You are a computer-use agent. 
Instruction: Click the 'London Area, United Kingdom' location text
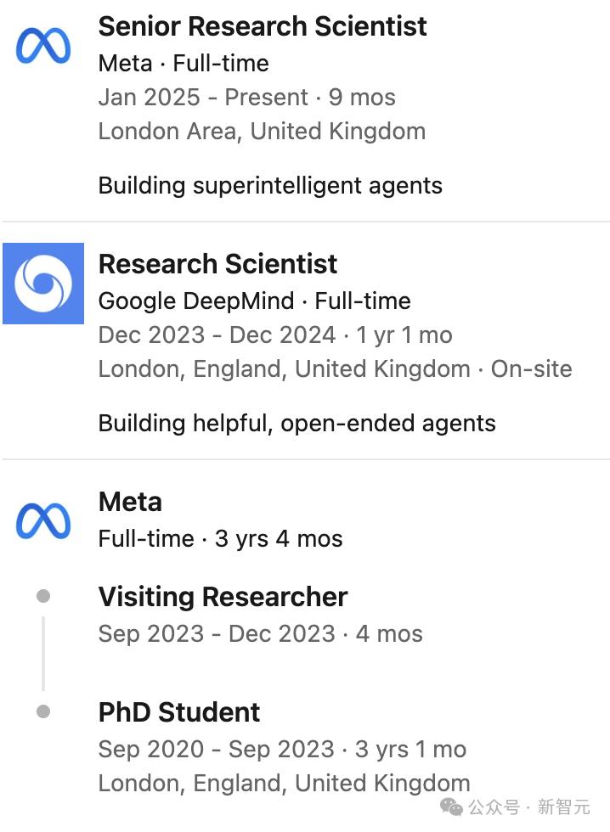(x=262, y=131)
